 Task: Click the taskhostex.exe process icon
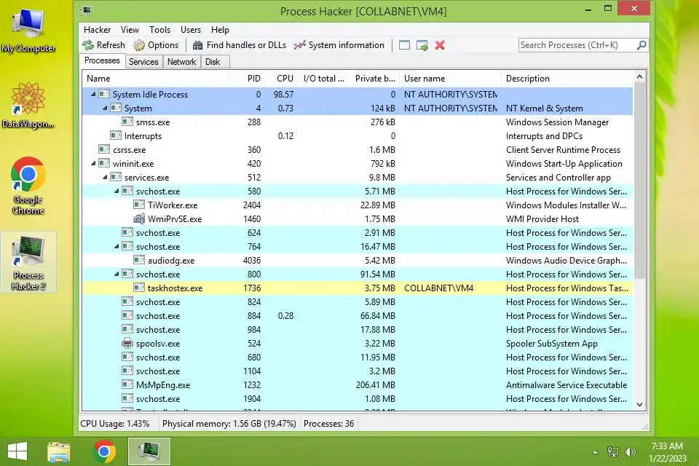[x=139, y=288]
